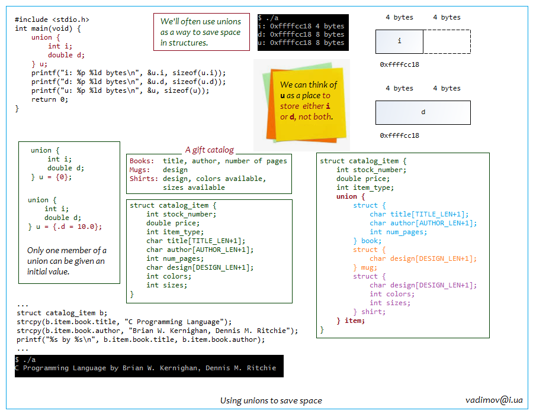Click the blue 'char author[AUTHOR_LEN+1];' line
Image resolution: width=533 pixels, height=414 pixels.
pyautogui.click(x=423, y=224)
